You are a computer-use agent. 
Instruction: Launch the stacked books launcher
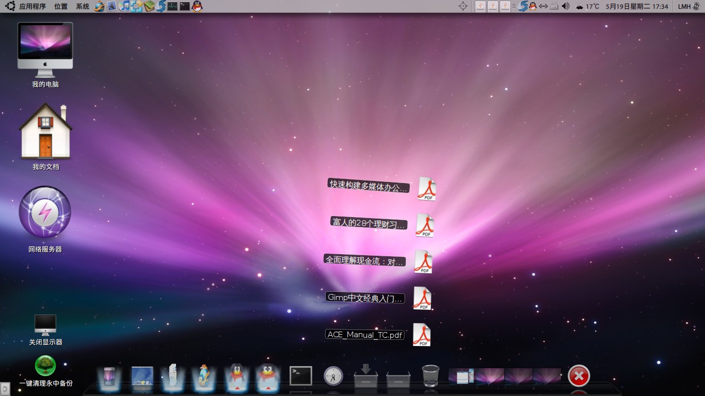tap(149, 6)
